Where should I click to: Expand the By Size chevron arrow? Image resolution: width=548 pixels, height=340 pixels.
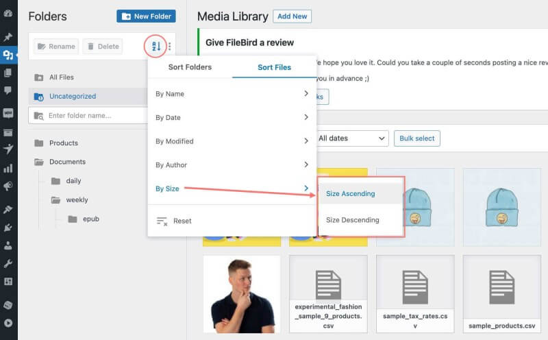click(x=306, y=189)
